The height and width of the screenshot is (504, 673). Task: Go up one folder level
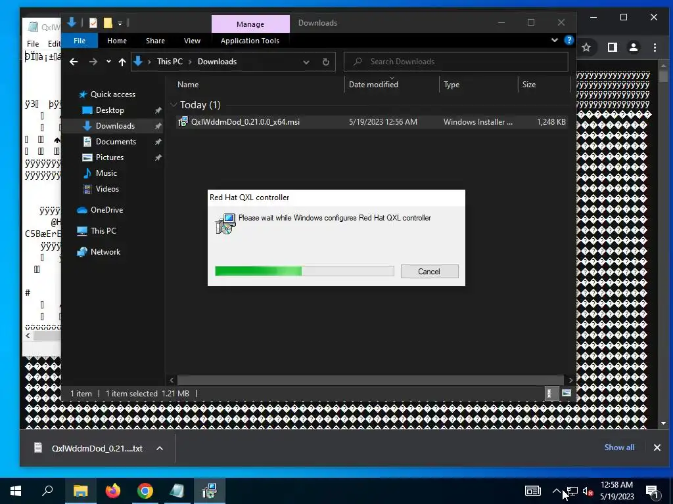coord(122,62)
